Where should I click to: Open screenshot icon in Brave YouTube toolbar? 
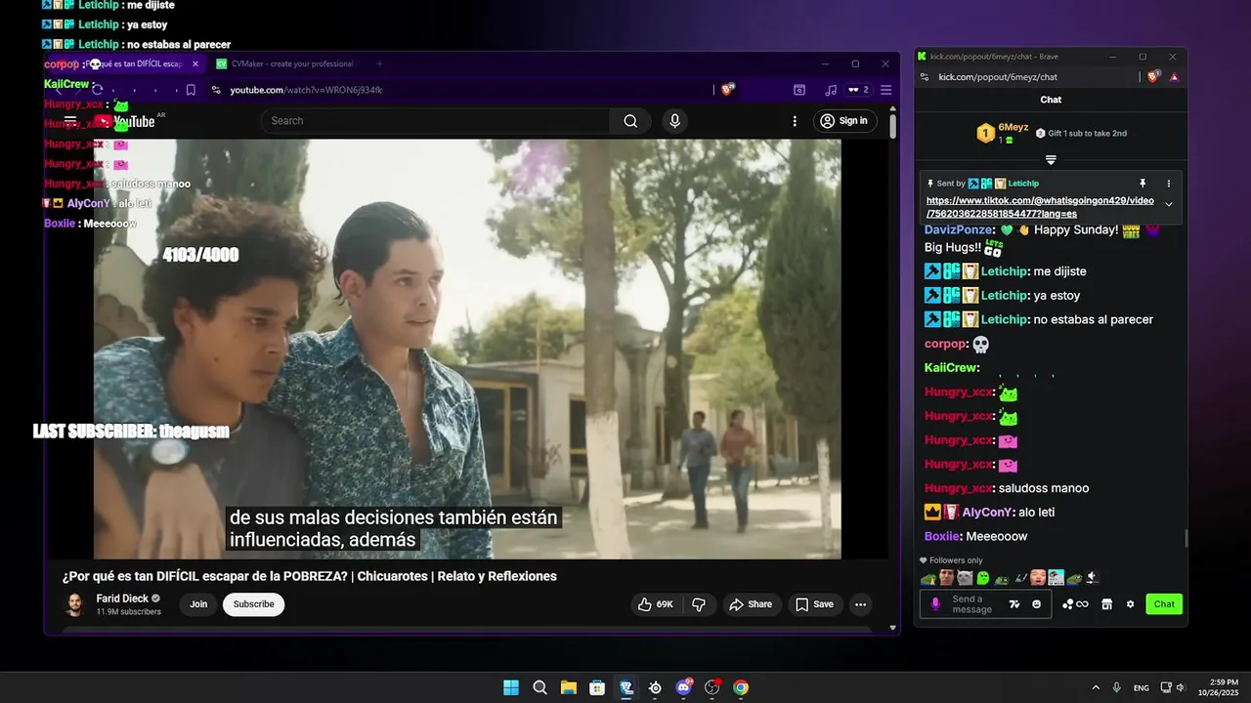point(799,90)
